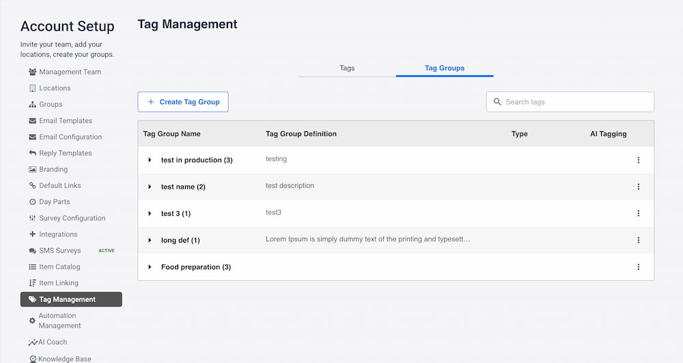Open the Groups sidebar item
Image resolution: width=683 pixels, height=363 pixels.
tap(51, 104)
